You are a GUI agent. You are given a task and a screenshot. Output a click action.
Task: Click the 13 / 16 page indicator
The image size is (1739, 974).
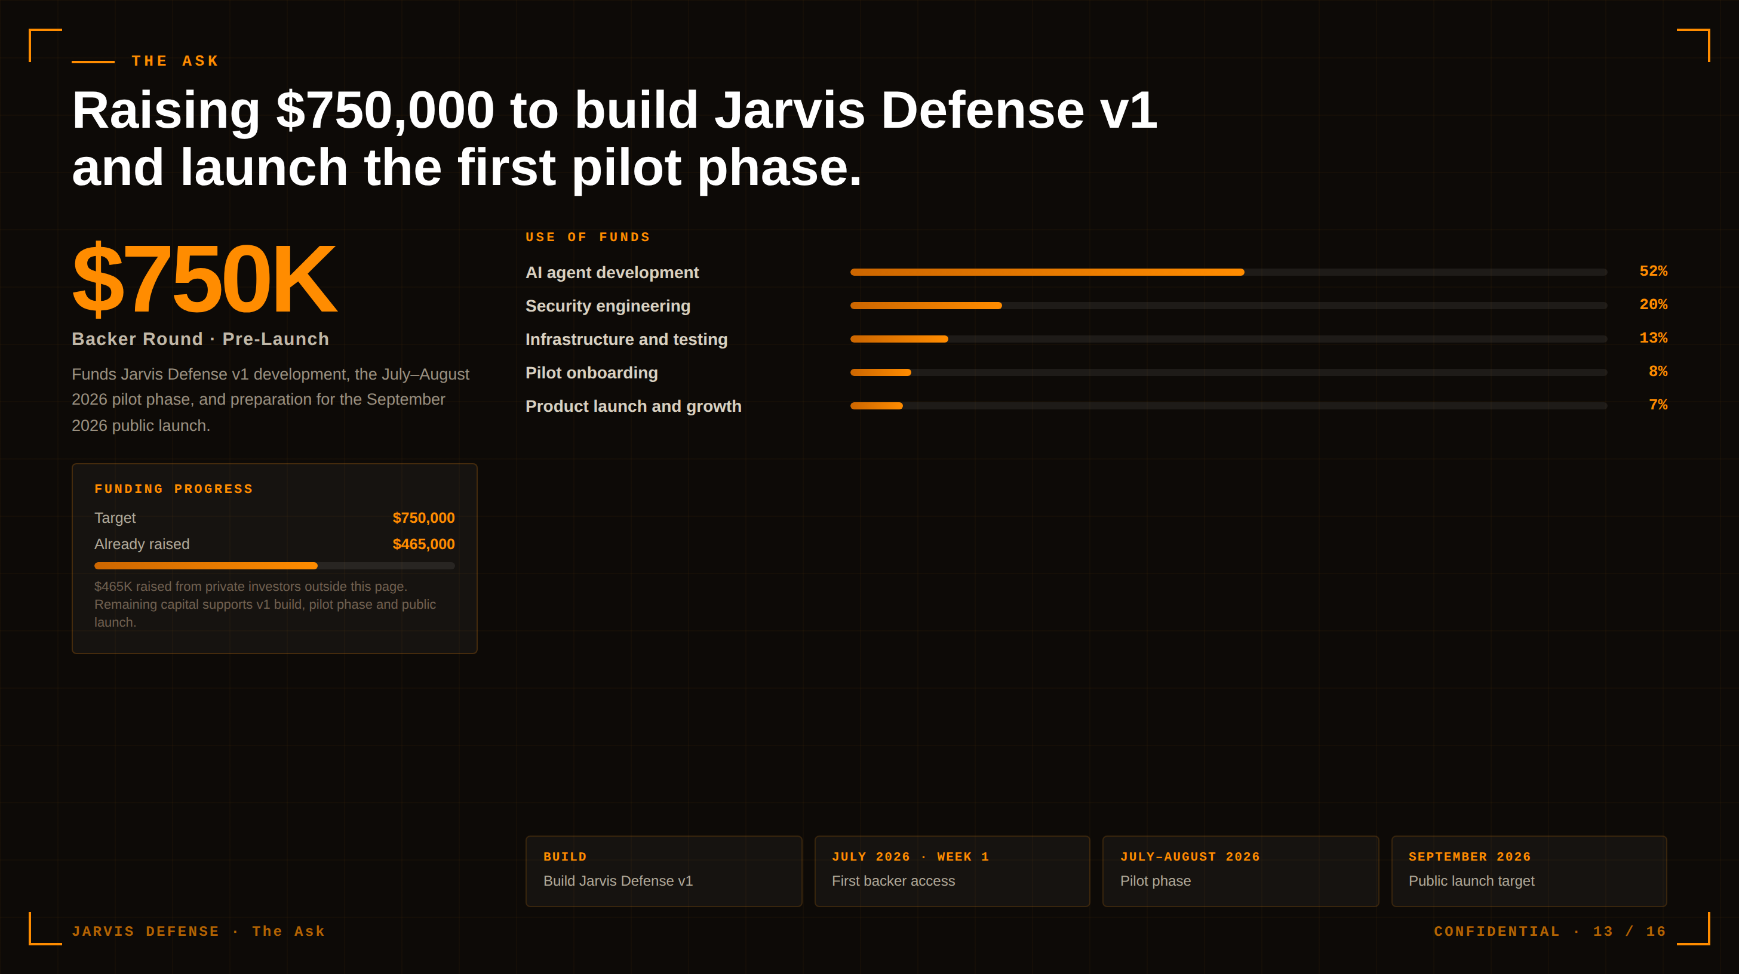point(1630,931)
